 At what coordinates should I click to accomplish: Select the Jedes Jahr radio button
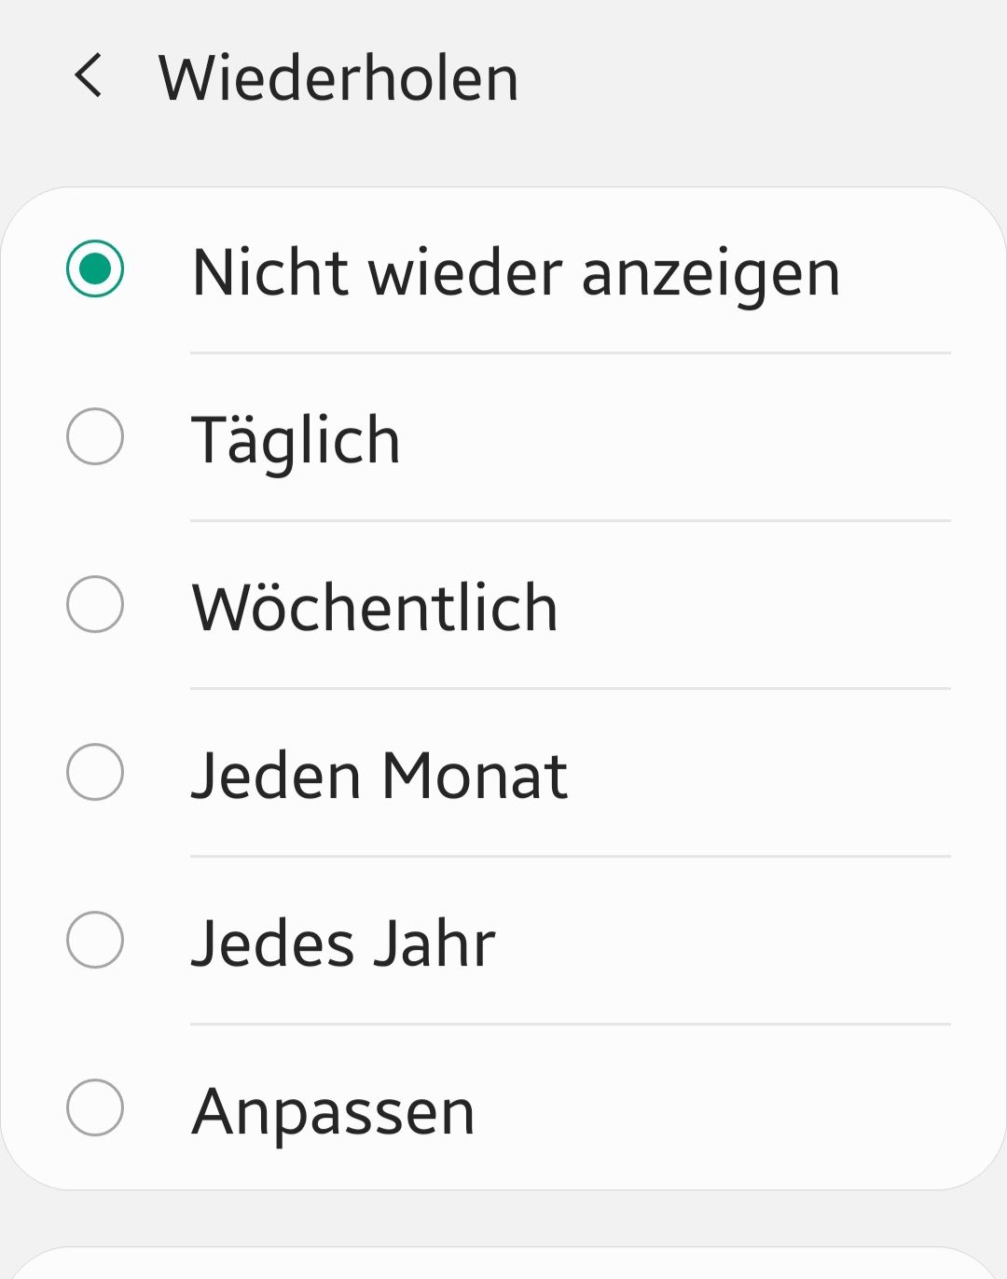point(95,940)
